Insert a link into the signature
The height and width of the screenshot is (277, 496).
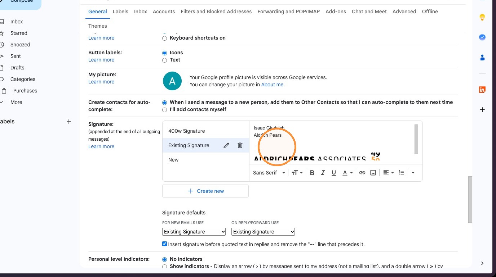[x=362, y=173]
